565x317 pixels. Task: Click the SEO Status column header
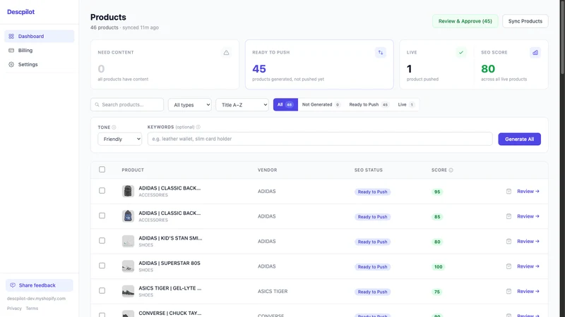(x=368, y=170)
